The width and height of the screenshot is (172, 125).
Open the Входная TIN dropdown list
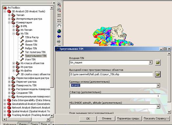pos(150,62)
